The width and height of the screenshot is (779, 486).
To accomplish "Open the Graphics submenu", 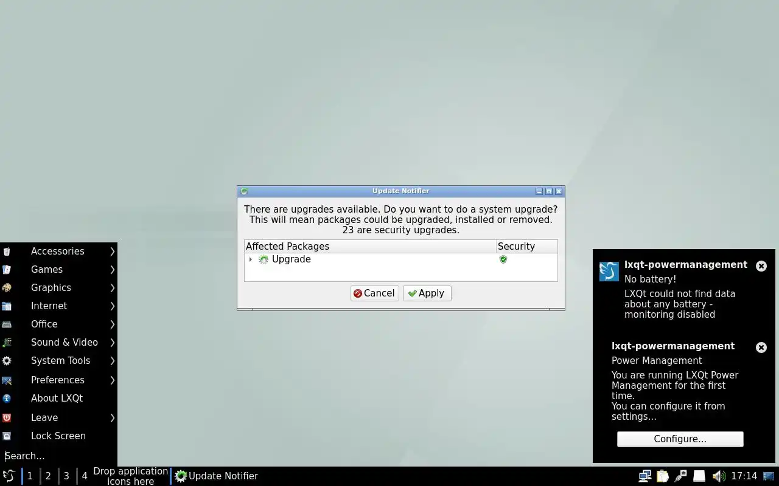I will point(58,287).
